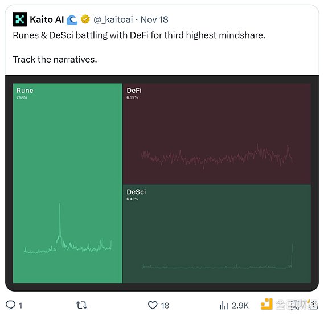Like the tweet with heart icon
The height and width of the screenshot is (316, 324).
point(153,305)
